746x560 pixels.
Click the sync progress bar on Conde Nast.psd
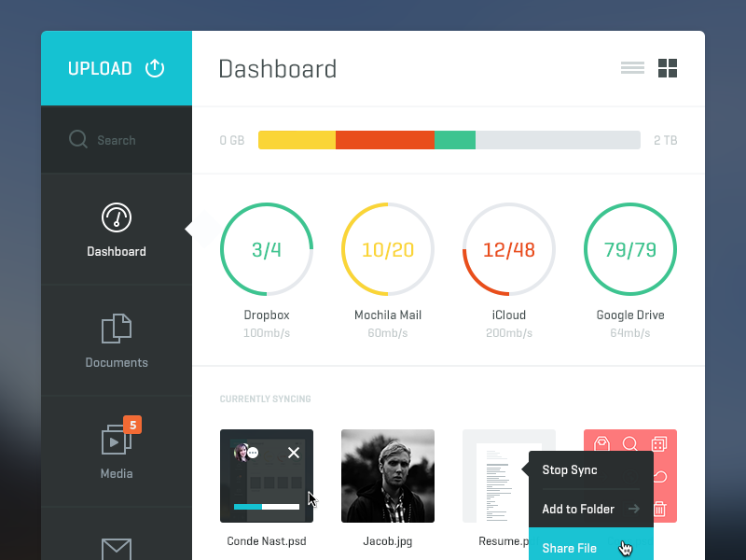[267, 507]
